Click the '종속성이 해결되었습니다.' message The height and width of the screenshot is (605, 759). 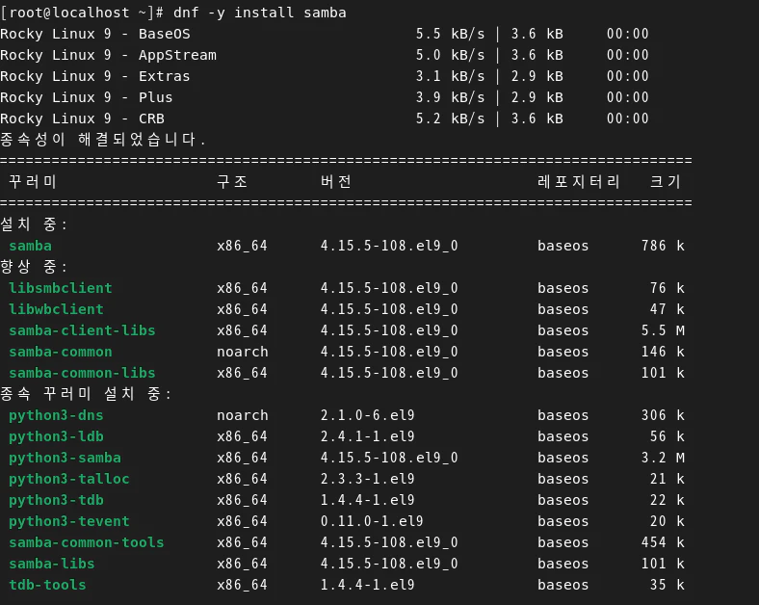click(103, 140)
